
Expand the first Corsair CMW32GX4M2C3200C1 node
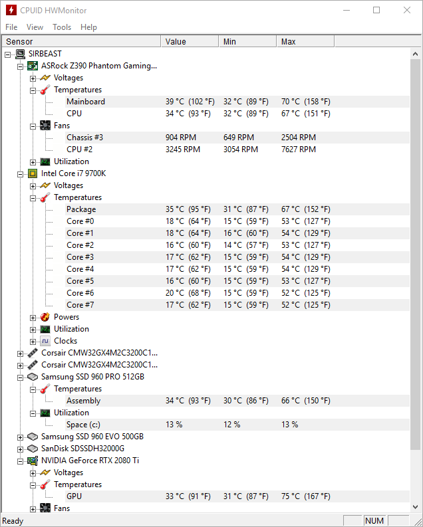point(21,354)
